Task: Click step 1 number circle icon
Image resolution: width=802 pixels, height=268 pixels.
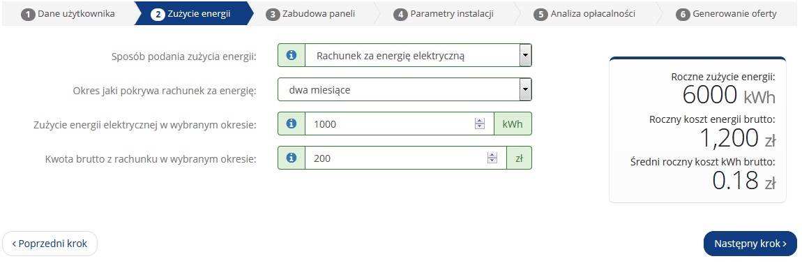Action: 28,15
